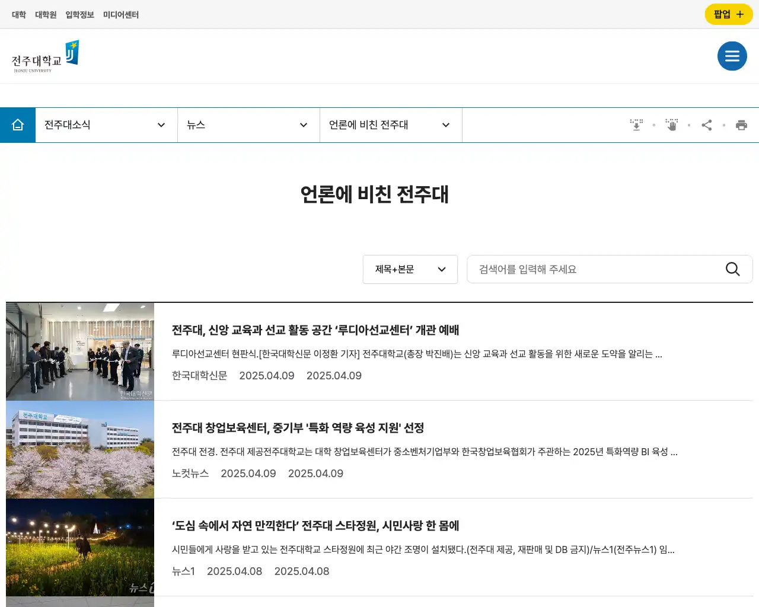Image resolution: width=759 pixels, height=607 pixels.
Task: Open 대학원 top menu link
Action: (x=46, y=15)
